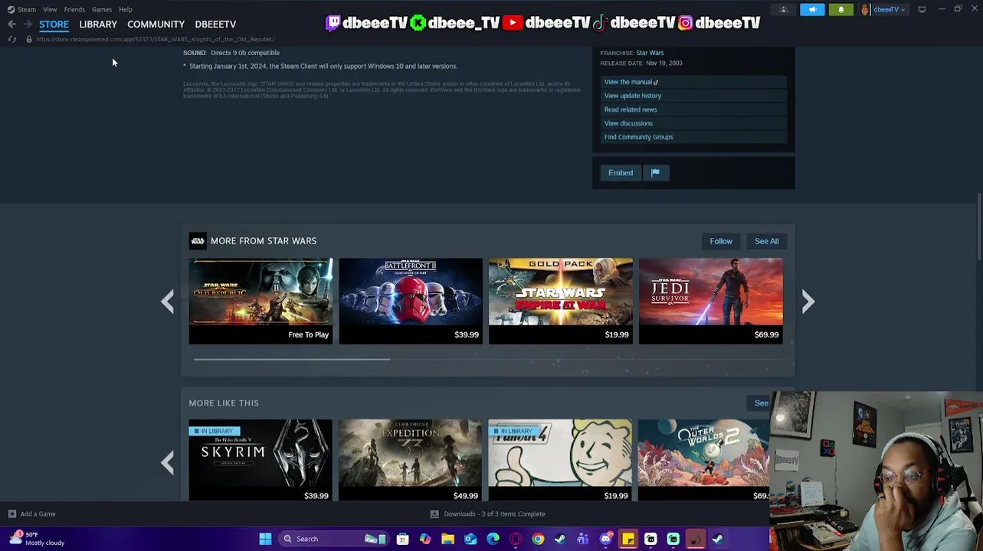Launch Opera browser from taskbar
983x551 pixels.
(x=516, y=539)
